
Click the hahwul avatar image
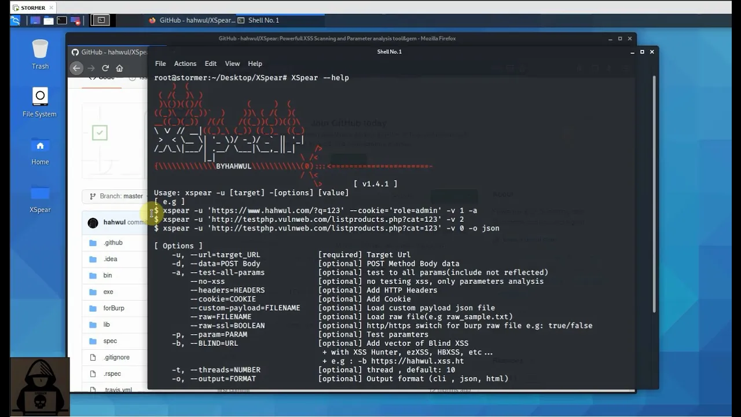[93, 223]
